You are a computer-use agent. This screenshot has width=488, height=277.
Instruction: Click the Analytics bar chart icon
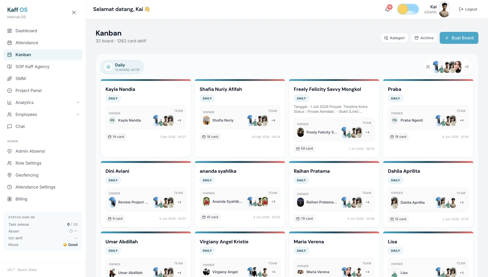[x=9, y=102]
